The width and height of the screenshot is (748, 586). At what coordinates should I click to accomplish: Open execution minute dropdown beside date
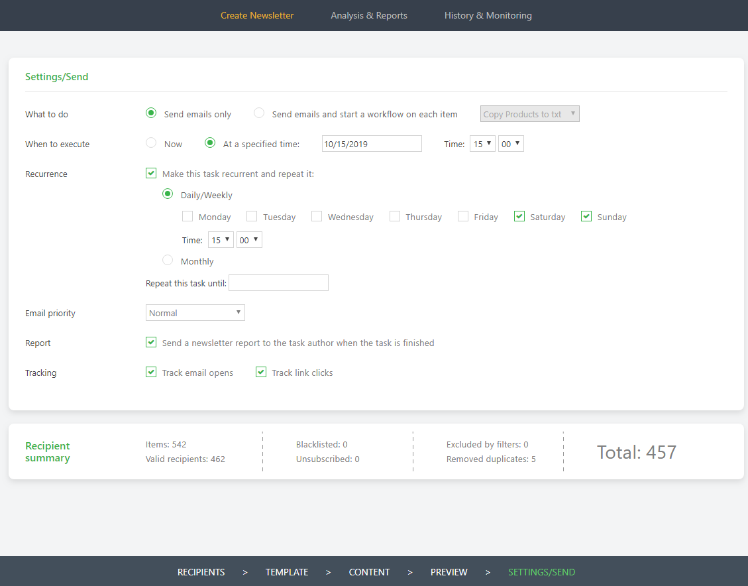[x=511, y=144]
